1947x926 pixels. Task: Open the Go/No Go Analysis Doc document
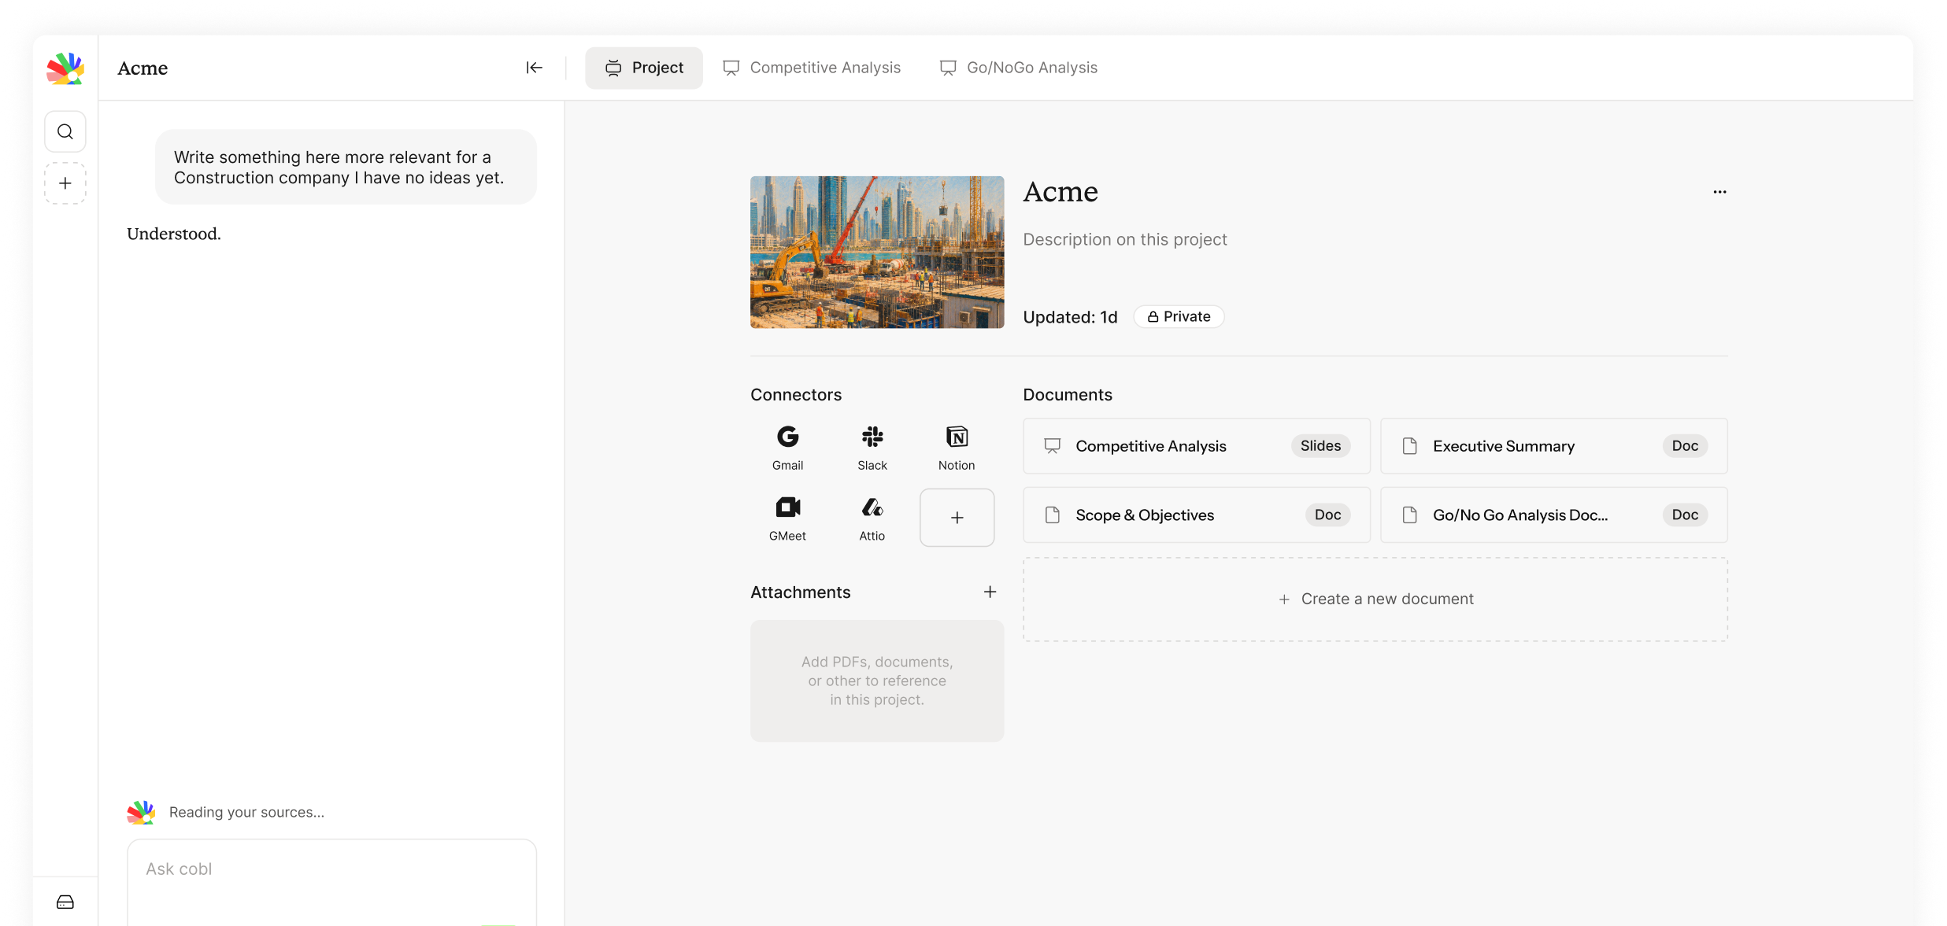(x=1553, y=515)
